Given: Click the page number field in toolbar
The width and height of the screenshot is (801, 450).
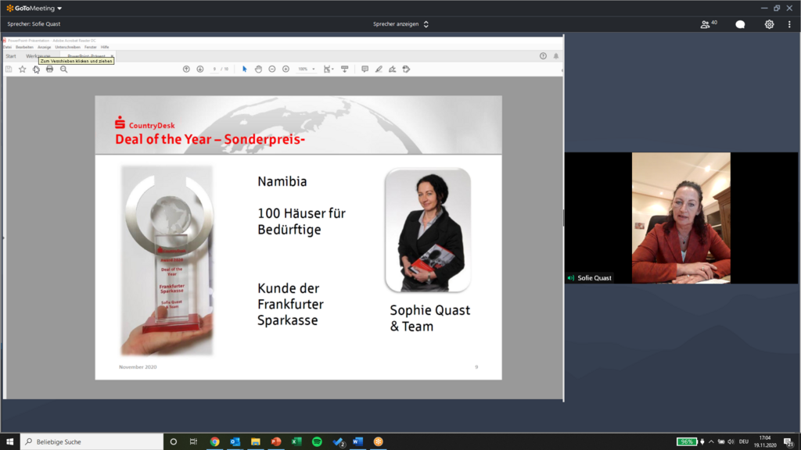Looking at the screenshot, I should tap(214, 69).
